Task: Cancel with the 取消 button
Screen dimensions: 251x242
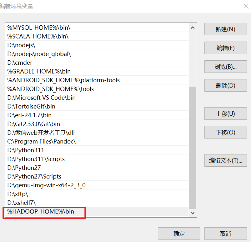Action: click(225, 234)
